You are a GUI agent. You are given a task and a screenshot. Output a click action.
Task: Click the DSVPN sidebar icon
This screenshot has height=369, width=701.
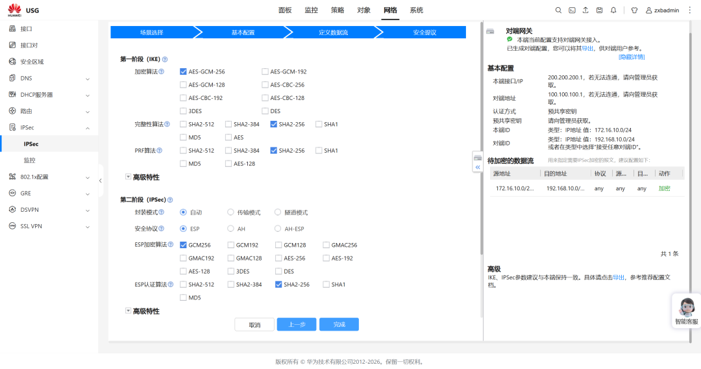pos(12,209)
